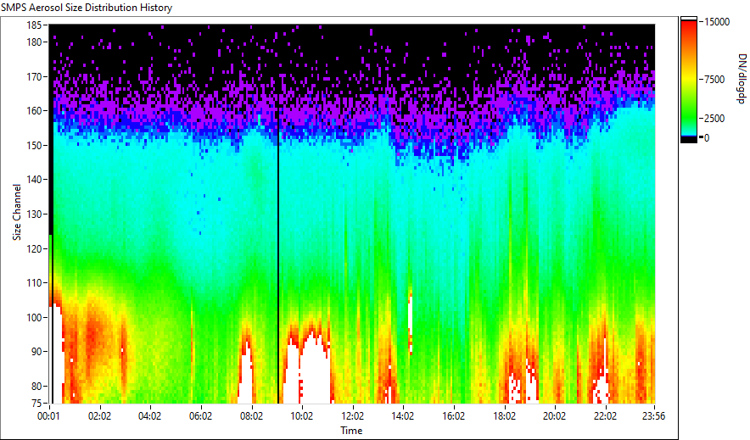Click the 130 size channel axis value
Screen dimensions: 750x440
tap(35, 214)
